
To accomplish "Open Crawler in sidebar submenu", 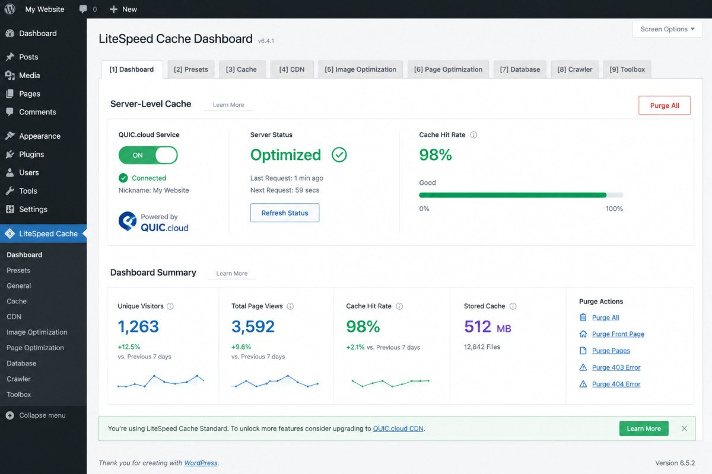I will pyautogui.click(x=18, y=379).
